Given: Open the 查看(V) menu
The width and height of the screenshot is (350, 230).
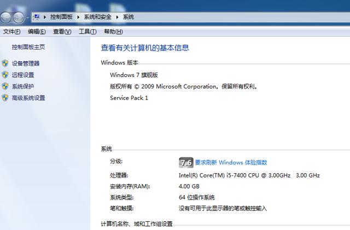Looking at the screenshot, I should 62,32.
